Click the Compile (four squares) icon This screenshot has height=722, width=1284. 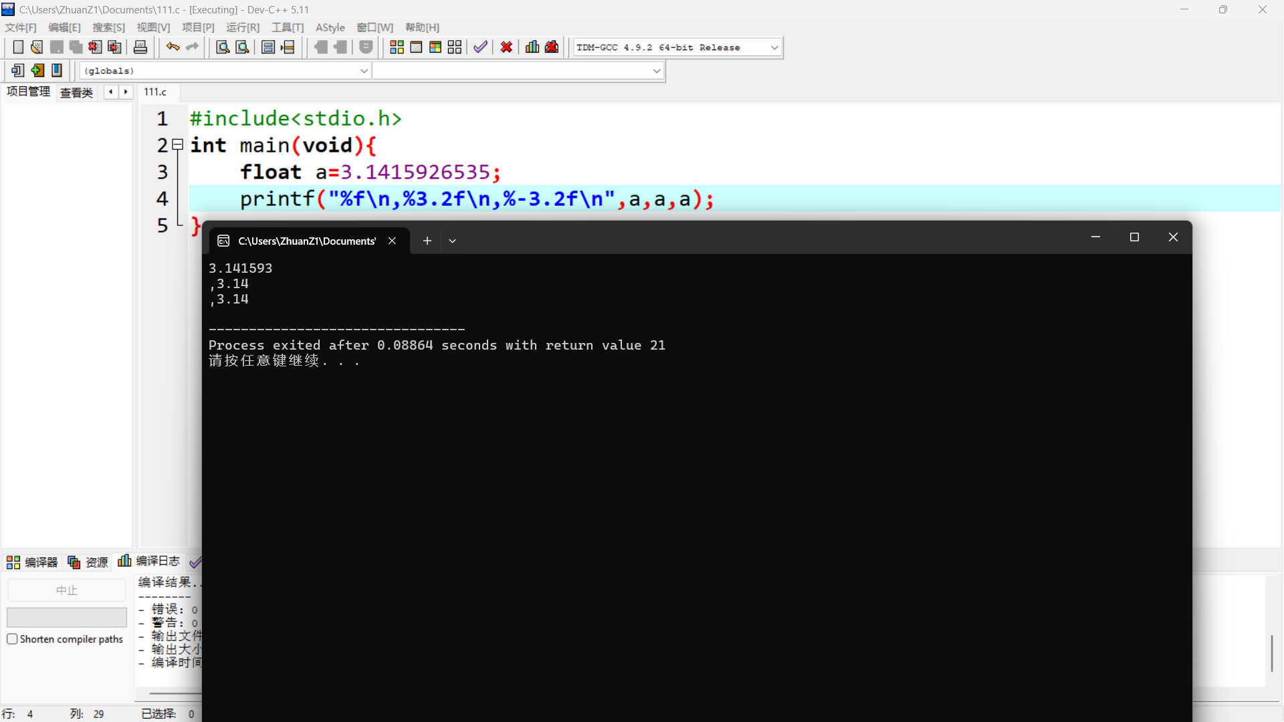click(397, 47)
